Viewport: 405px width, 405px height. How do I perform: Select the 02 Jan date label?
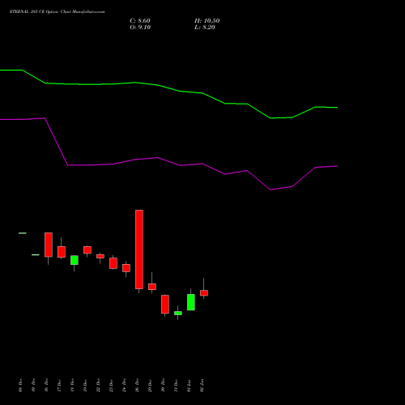[202, 386]
